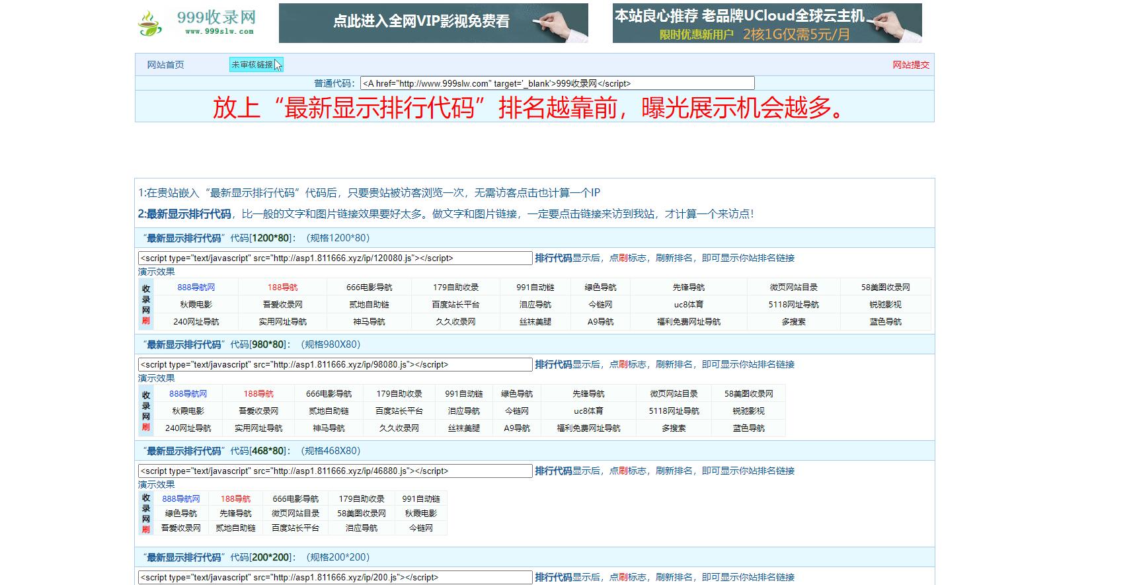The image size is (1131, 585).
Task: Open 179自助收录 in the 468X80 demo table
Action: pos(362,499)
